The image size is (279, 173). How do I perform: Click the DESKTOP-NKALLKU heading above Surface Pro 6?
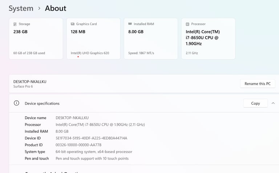[x=30, y=82]
